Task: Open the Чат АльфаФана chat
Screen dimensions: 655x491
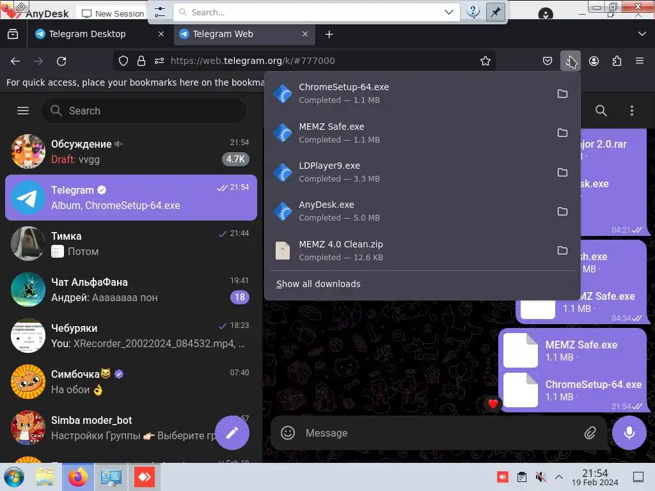Action: click(x=130, y=290)
